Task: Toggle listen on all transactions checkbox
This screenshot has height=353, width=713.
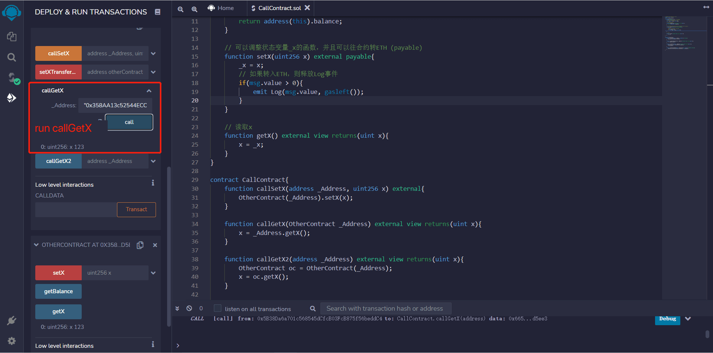Action: tap(218, 308)
